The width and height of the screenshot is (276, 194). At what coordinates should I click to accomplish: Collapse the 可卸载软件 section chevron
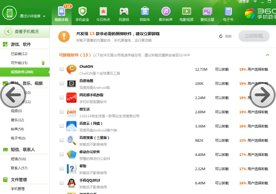pos(267,55)
